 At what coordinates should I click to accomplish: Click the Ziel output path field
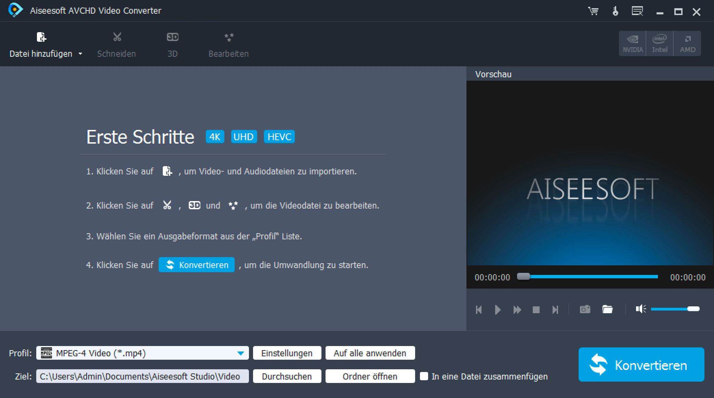143,376
